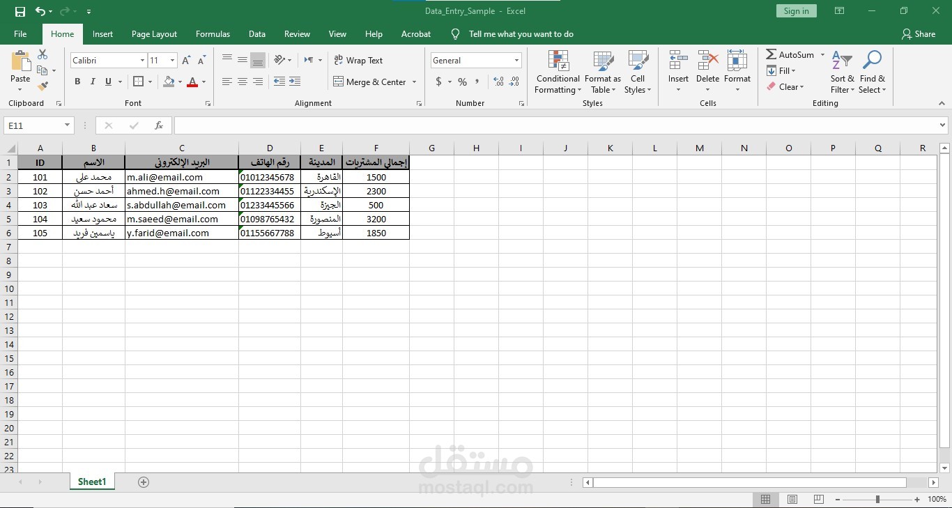Toggle Bold formatting
952x508 pixels.
(x=77, y=82)
